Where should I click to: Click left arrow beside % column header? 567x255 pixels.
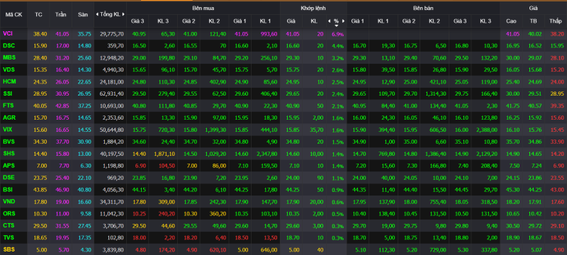pos(329,21)
